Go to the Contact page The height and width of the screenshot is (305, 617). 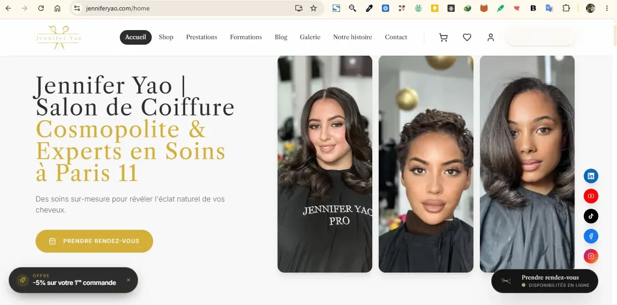coord(396,37)
